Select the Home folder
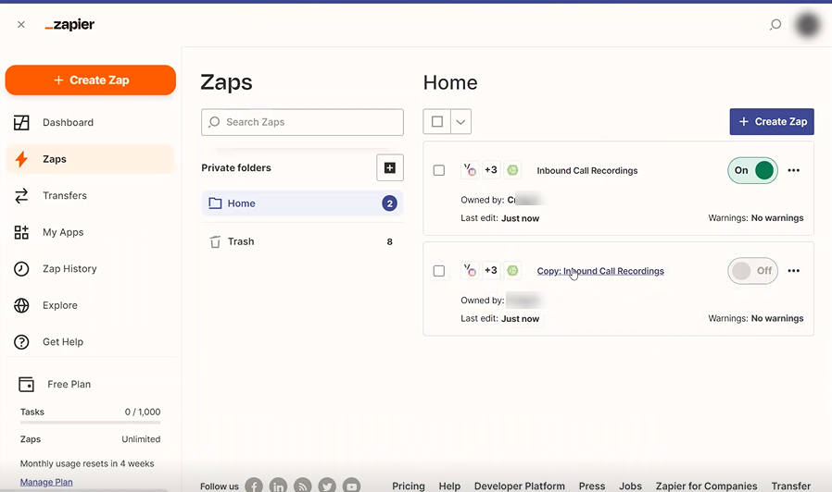 302,203
